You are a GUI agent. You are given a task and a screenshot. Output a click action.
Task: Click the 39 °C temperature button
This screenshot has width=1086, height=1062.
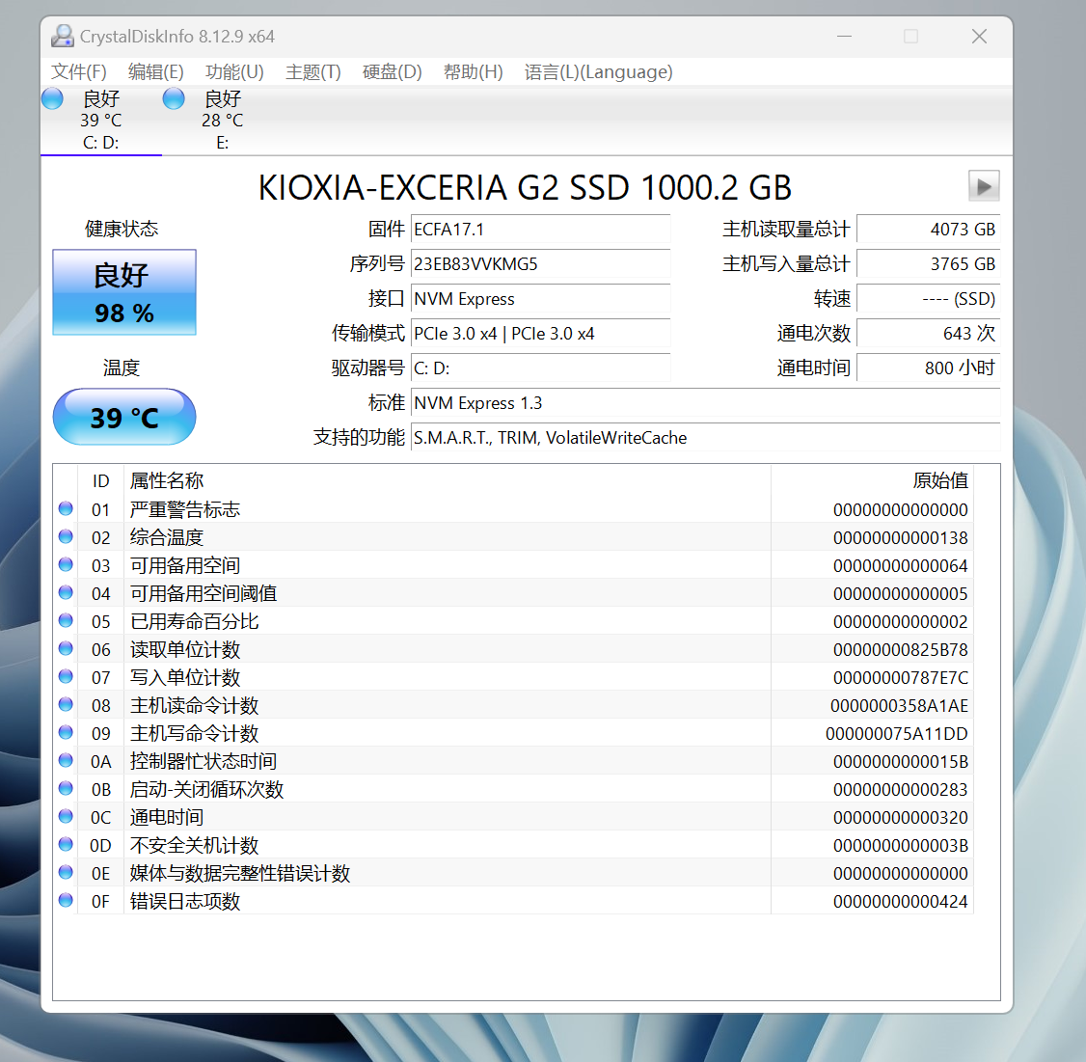[124, 417]
